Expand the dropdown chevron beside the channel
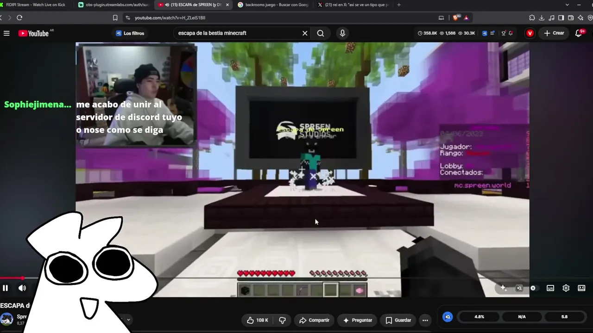593x333 pixels. pyautogui.click(x=128, y=319)
